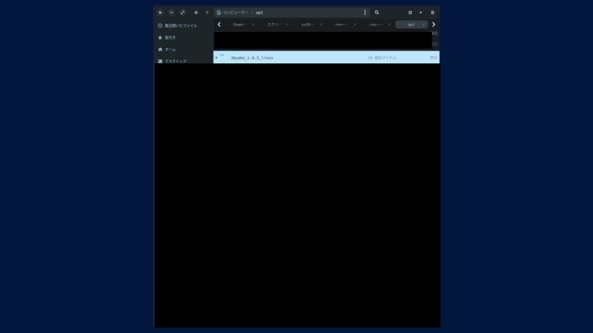Switch to the svOt… tab
Screen dimensions: 593x333
pyautogui.click(x=308, y=24)
